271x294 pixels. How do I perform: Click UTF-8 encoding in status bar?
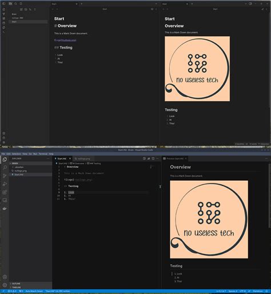tap(242, 291)
